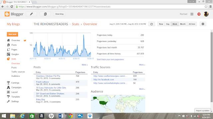Viewport: 213px width, 119px height.
Task: Click the Pages icon in sidebar
Action: coord(8,50)
